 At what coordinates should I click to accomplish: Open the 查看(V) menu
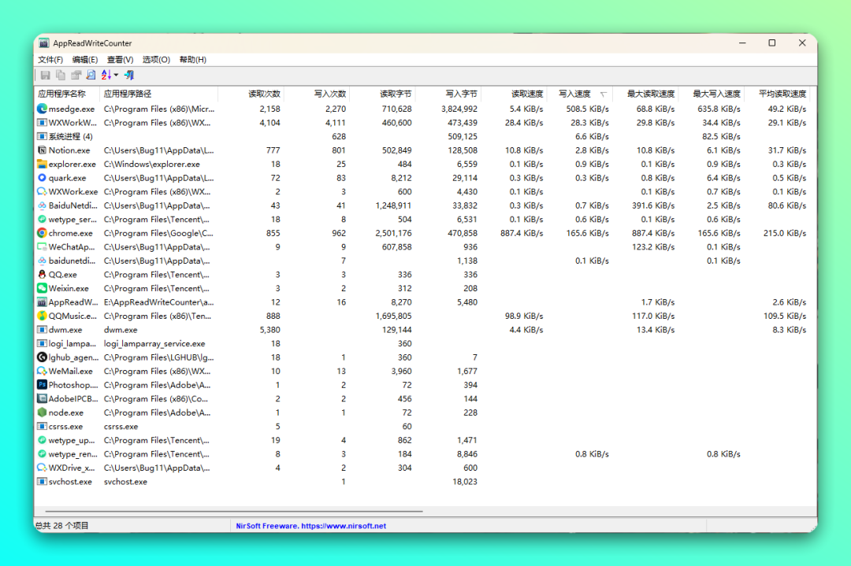121,60
